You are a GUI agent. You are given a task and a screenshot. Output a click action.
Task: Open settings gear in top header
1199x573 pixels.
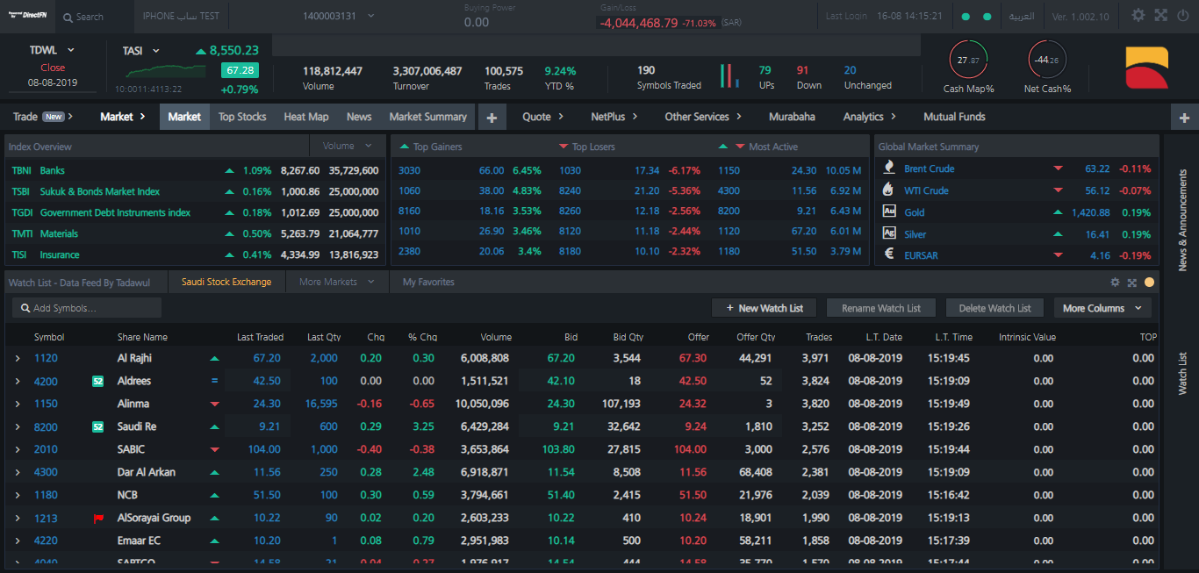click(1138, 16)
